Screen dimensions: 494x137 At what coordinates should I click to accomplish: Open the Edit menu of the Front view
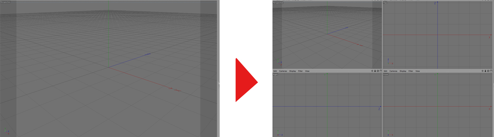[x=385, y=71]
